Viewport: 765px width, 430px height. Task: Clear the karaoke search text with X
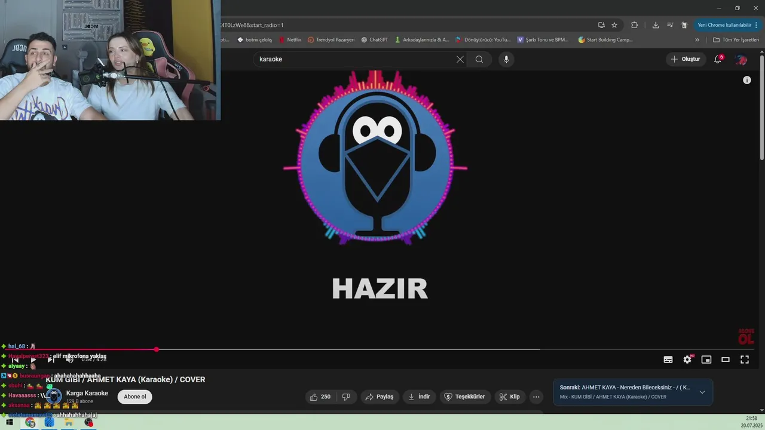[x=460, y=59]
